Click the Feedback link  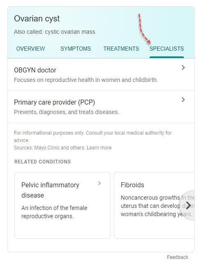(177, 257)
